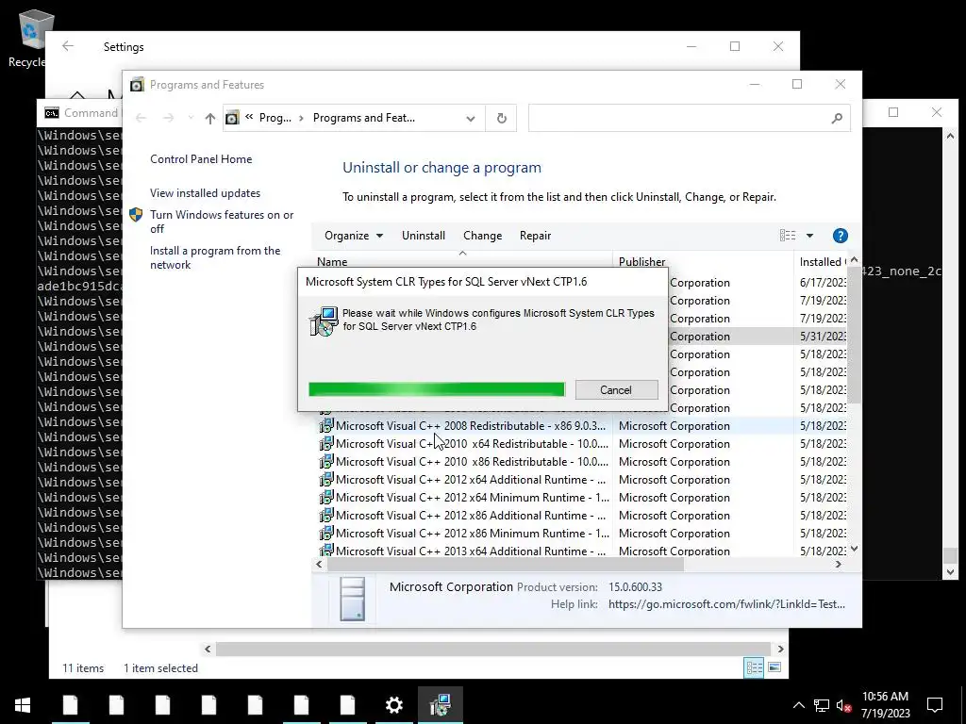This screenshot has height=724, width=966.
Task: Click the Command Prompt title bar icon
Action: 52,113
